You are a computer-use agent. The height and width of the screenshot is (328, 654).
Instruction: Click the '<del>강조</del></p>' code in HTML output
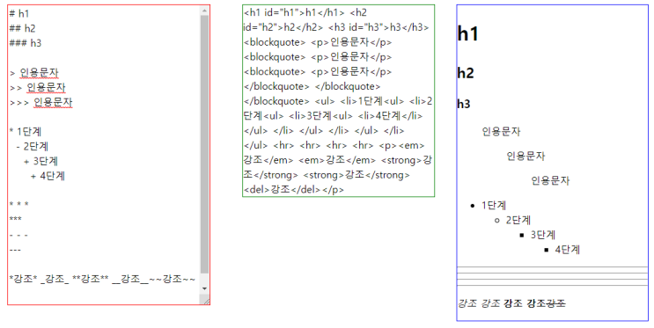294,189
